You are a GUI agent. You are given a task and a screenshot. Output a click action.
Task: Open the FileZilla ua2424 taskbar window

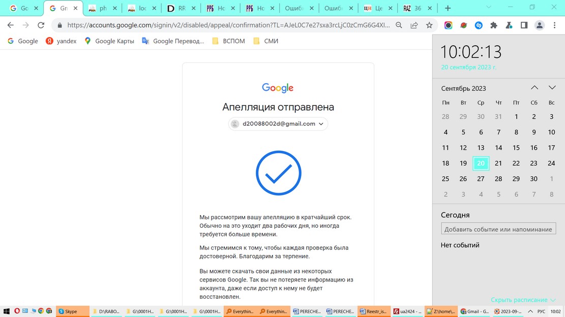pos(407,311)
